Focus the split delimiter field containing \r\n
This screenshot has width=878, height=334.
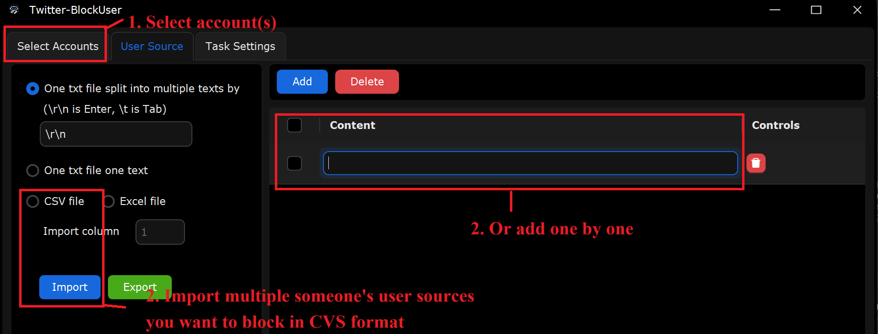116,134
